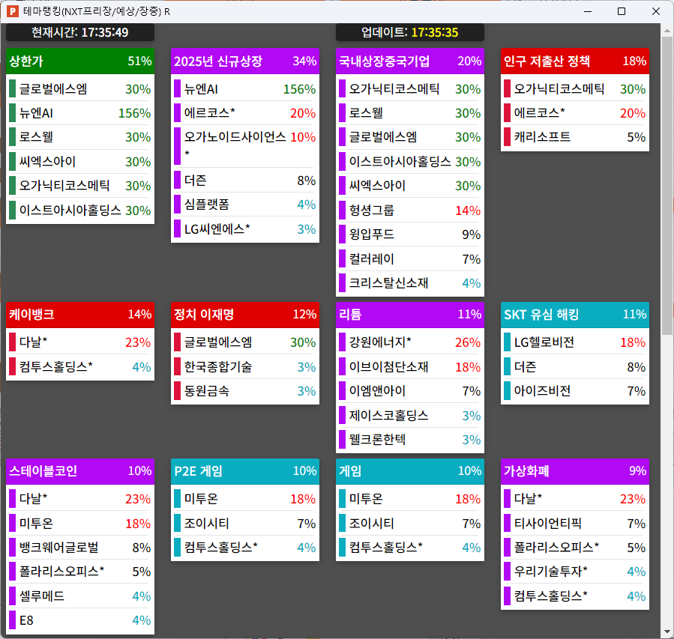Click the LG씨엔에스* row
The width and height of the screenshot is (674, 639).
point(245,229)
